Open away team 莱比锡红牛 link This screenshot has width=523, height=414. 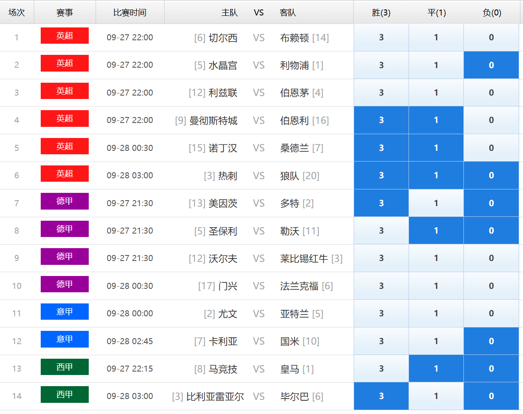pyautogui.click(x=304, y=258)
